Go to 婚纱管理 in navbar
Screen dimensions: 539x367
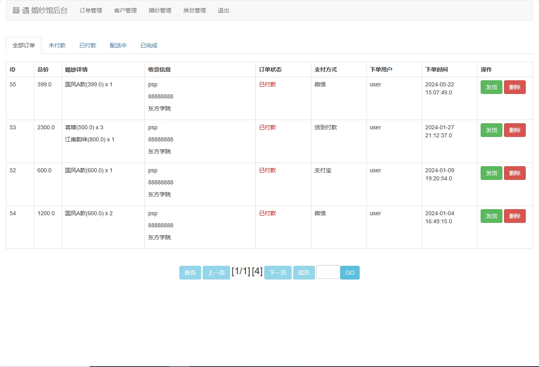coord(160,11)
